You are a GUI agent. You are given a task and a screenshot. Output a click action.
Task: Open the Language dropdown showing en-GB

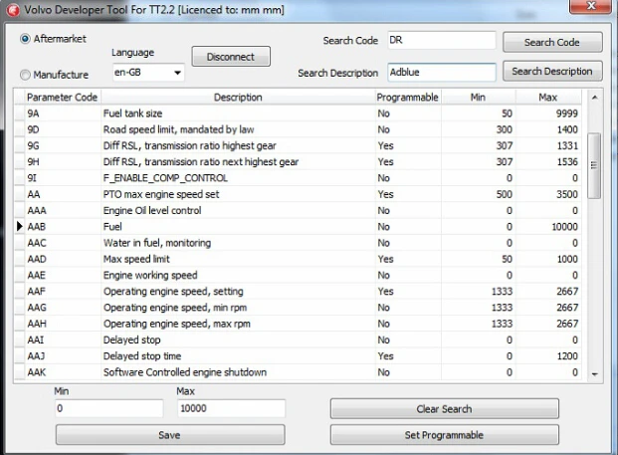click(x=148, y=72)
